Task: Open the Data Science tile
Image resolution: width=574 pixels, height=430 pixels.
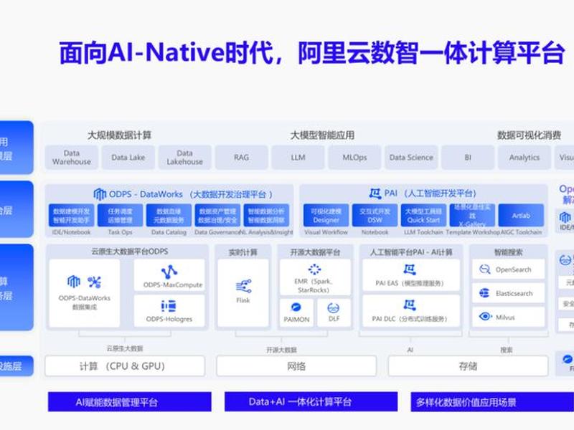Action: click(x=411, y=157)
